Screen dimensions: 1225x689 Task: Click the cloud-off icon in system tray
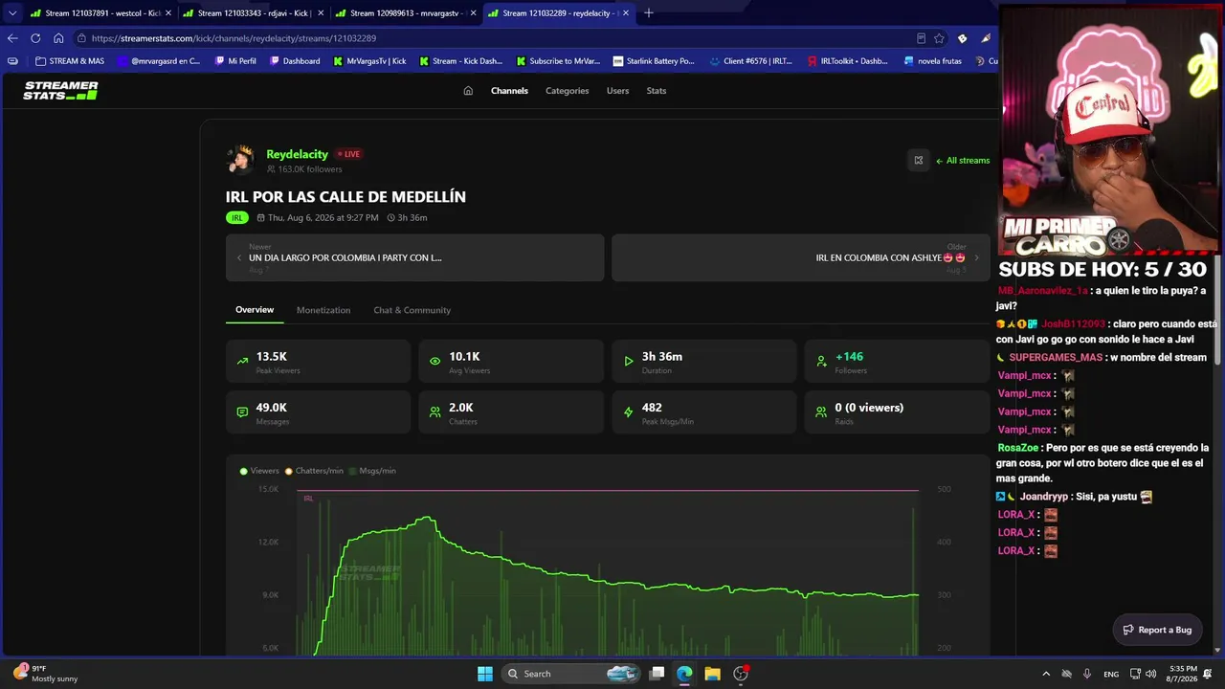pos(1066,674)
